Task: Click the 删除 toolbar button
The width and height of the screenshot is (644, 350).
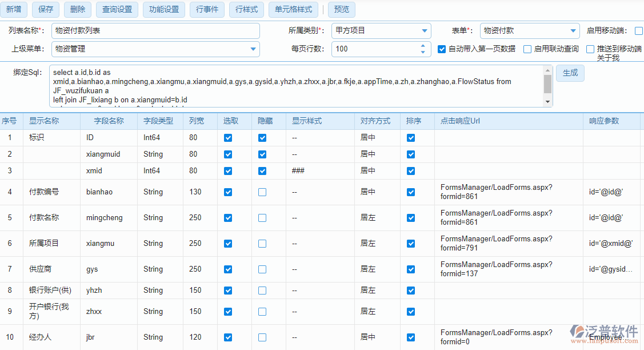Action: pos(77,9)
